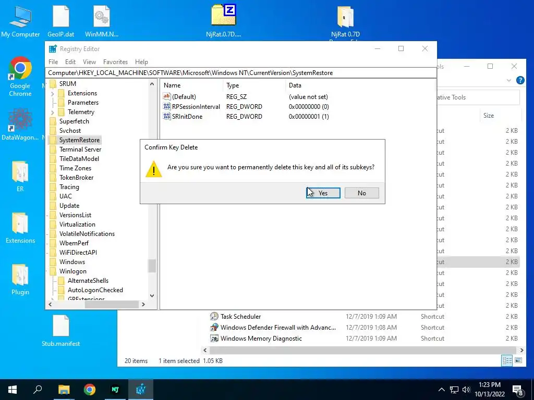Select the Time Zones key folder icon

click(53, 168)
